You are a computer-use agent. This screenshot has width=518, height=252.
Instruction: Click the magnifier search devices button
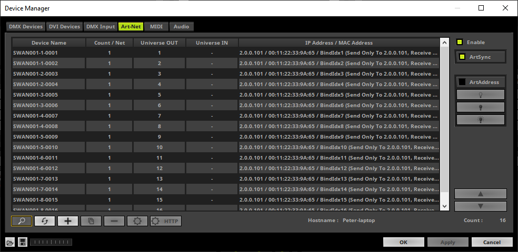tap(22, 221)
